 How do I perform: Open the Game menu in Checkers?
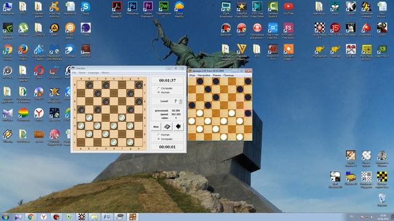(x=82, y=72)
